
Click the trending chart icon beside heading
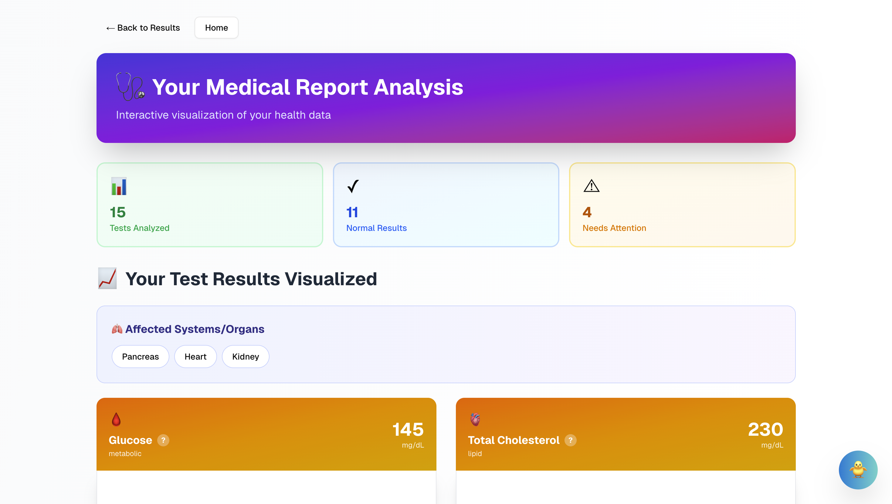point(107,278)
